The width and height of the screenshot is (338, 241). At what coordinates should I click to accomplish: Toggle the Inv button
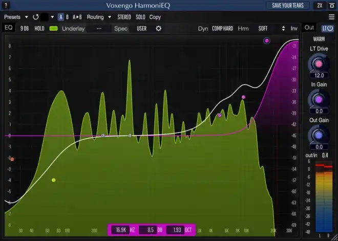tap(294, 29)
